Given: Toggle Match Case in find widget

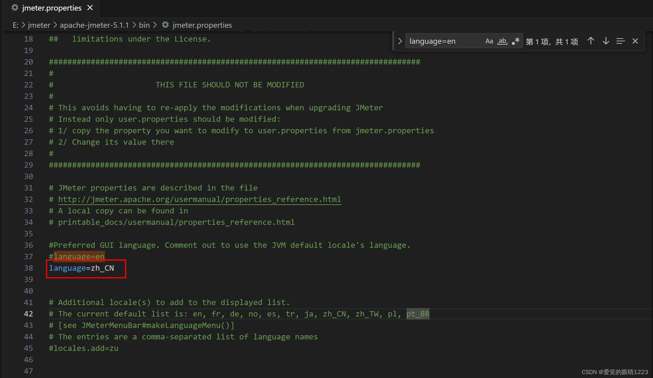Looking at the screenshot, I should 489,41.
